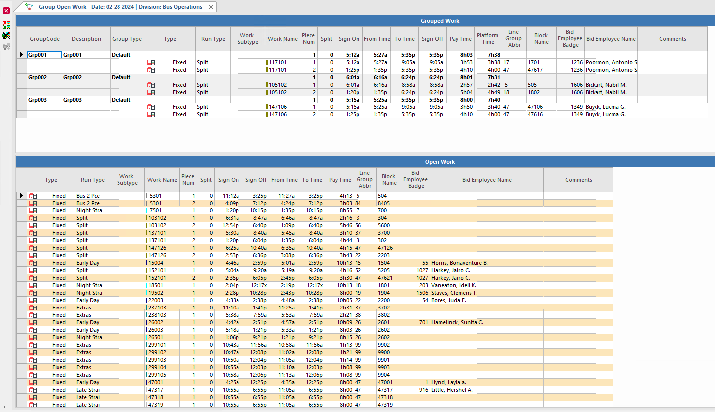
Task: Click the bus icon on Extras work 299101 row
Action: (x=32, y=345)
